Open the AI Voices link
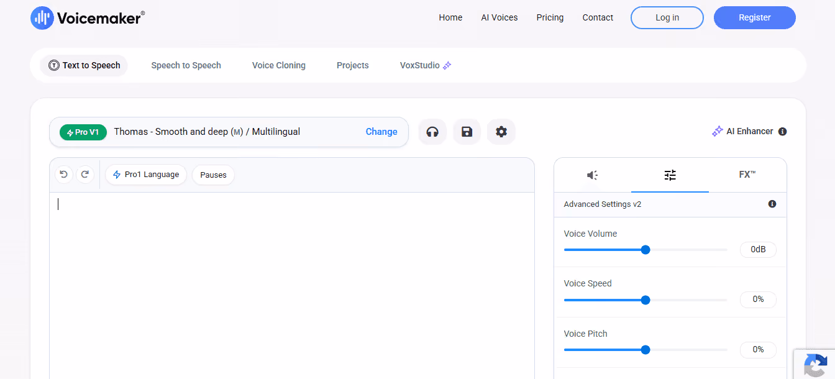This screenshot has height=379, width=835. [x=500, y=17]
